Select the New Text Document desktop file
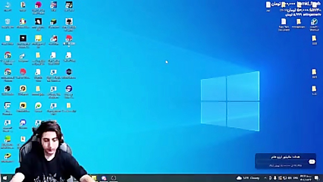The image size is (323, 182). 284,24
